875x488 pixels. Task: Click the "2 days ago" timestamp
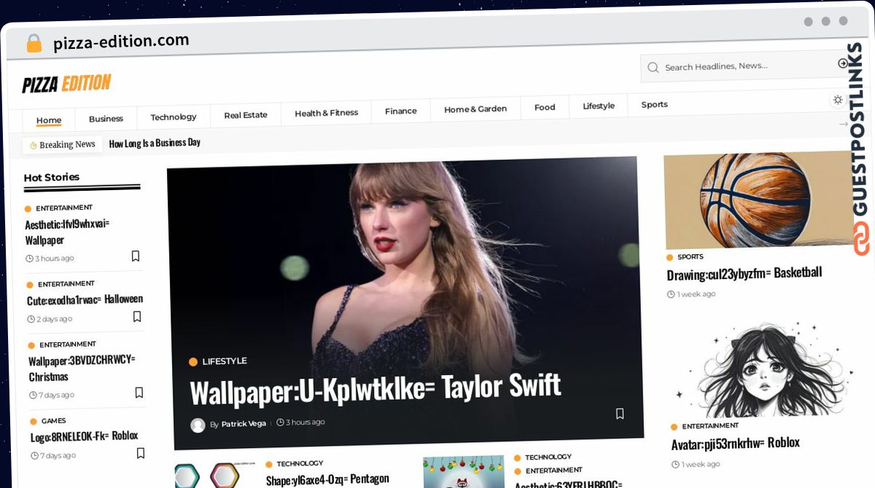pyautogui.click(x=54, y=319)
